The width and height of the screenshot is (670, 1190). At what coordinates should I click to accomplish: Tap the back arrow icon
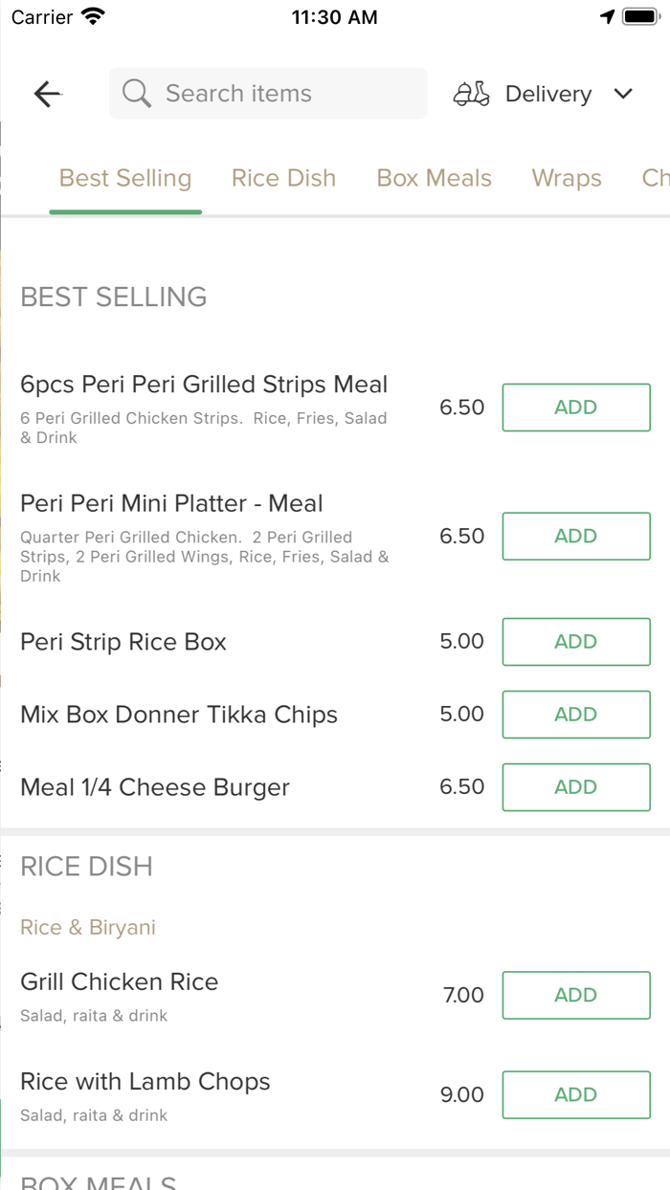[48, 94]
